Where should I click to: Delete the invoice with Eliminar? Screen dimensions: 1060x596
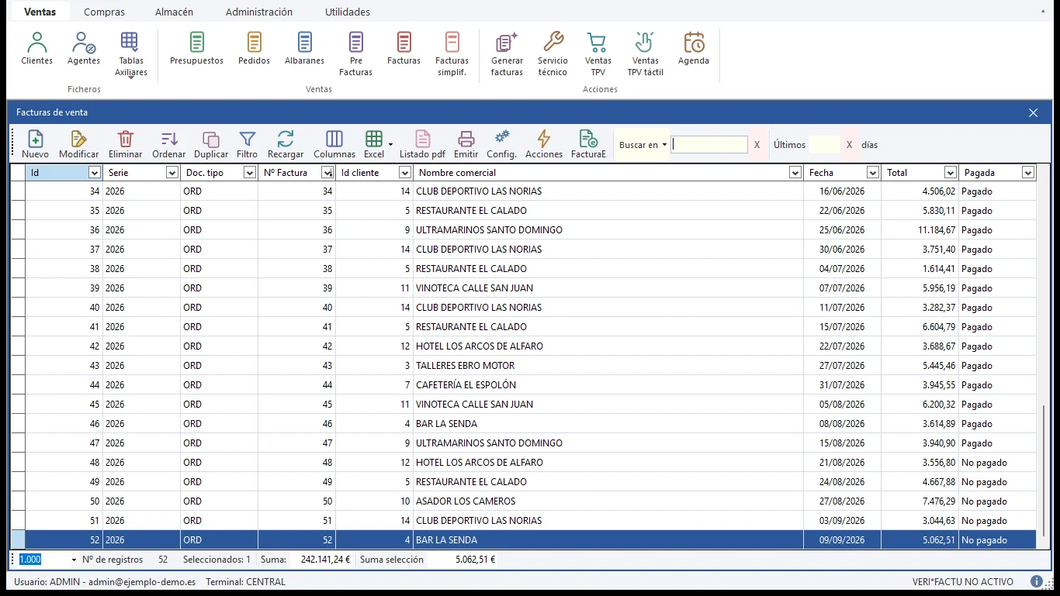point(125,144)
